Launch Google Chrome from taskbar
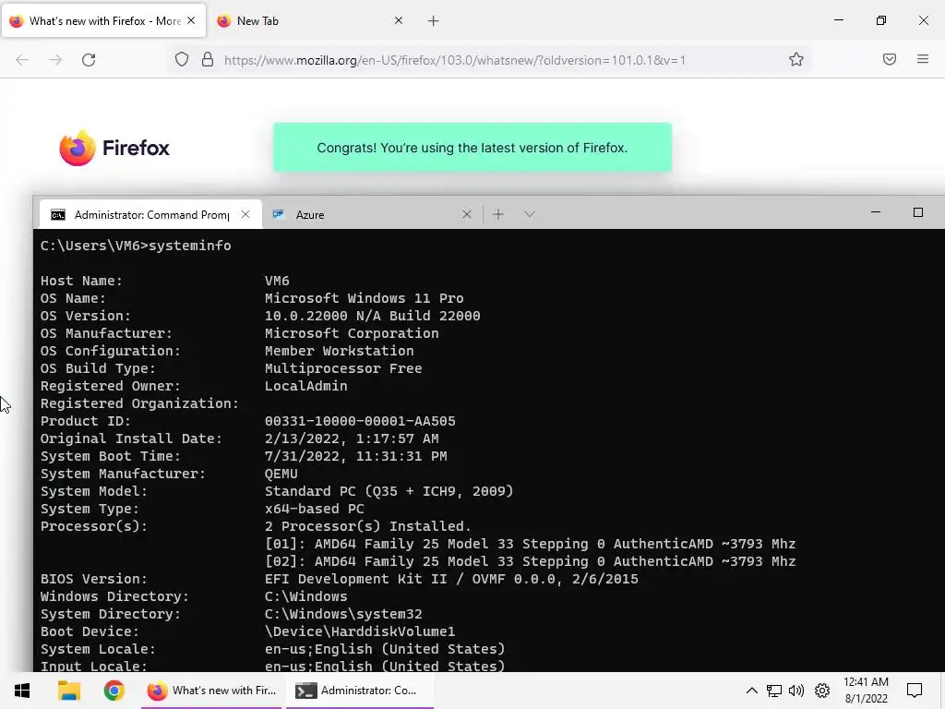Image resolution: width=945 pixels, height=709 pixels. click(114, 691)
